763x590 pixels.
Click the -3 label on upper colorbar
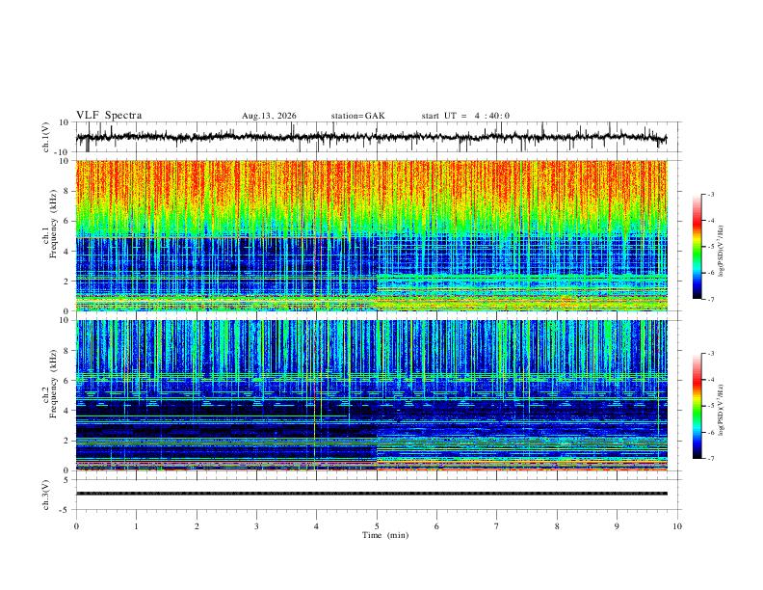point(710,194)
